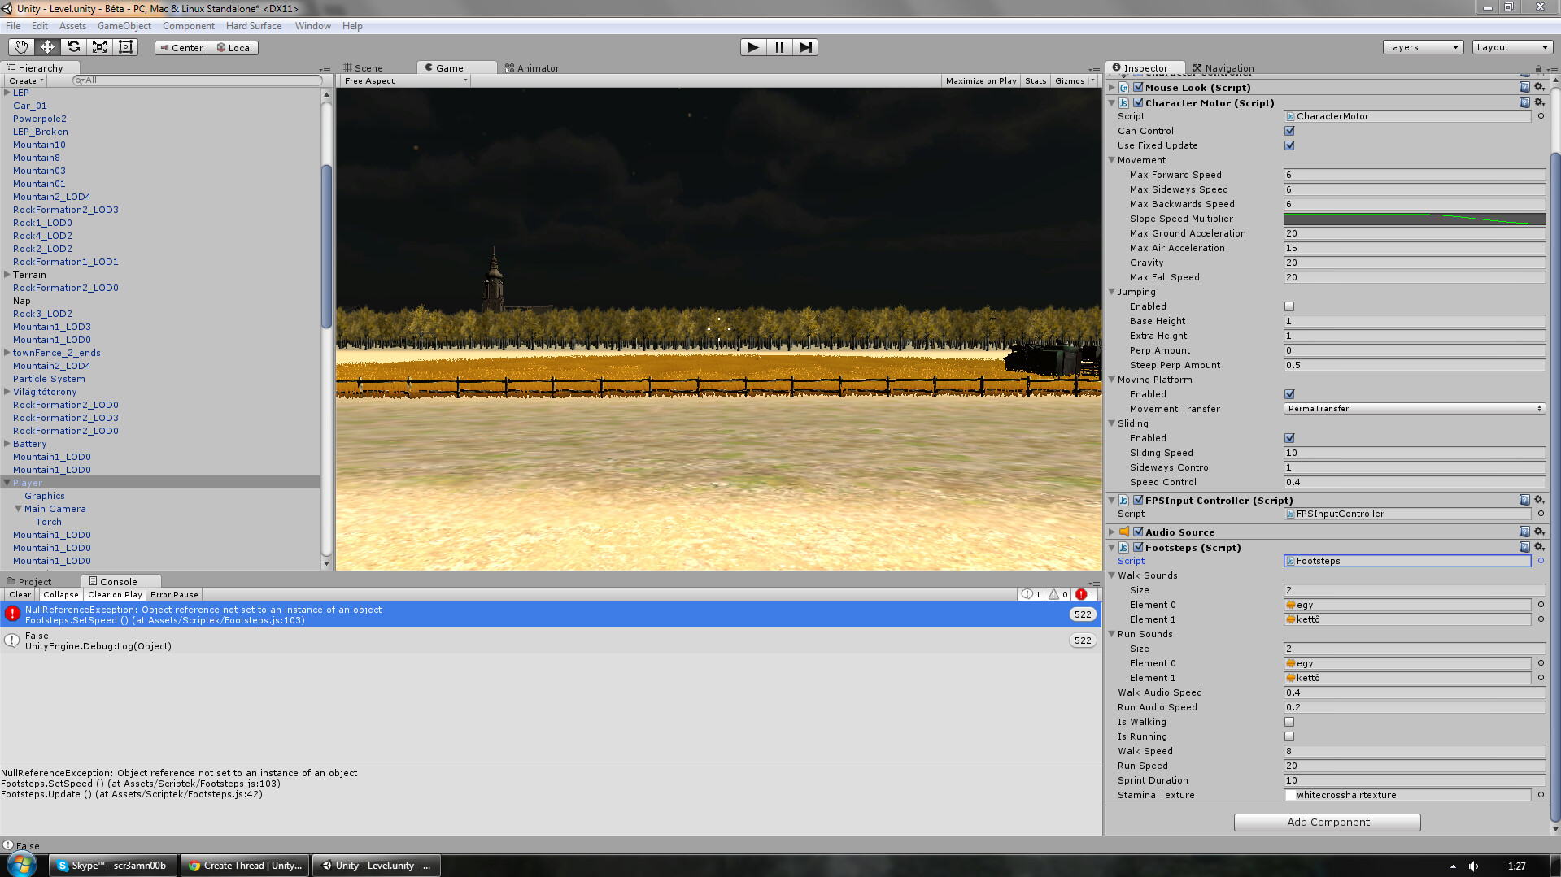Pick object for Stamina Texture field
The image size is (1561, 877).
pyautogui.click(x=1541, y=795)
